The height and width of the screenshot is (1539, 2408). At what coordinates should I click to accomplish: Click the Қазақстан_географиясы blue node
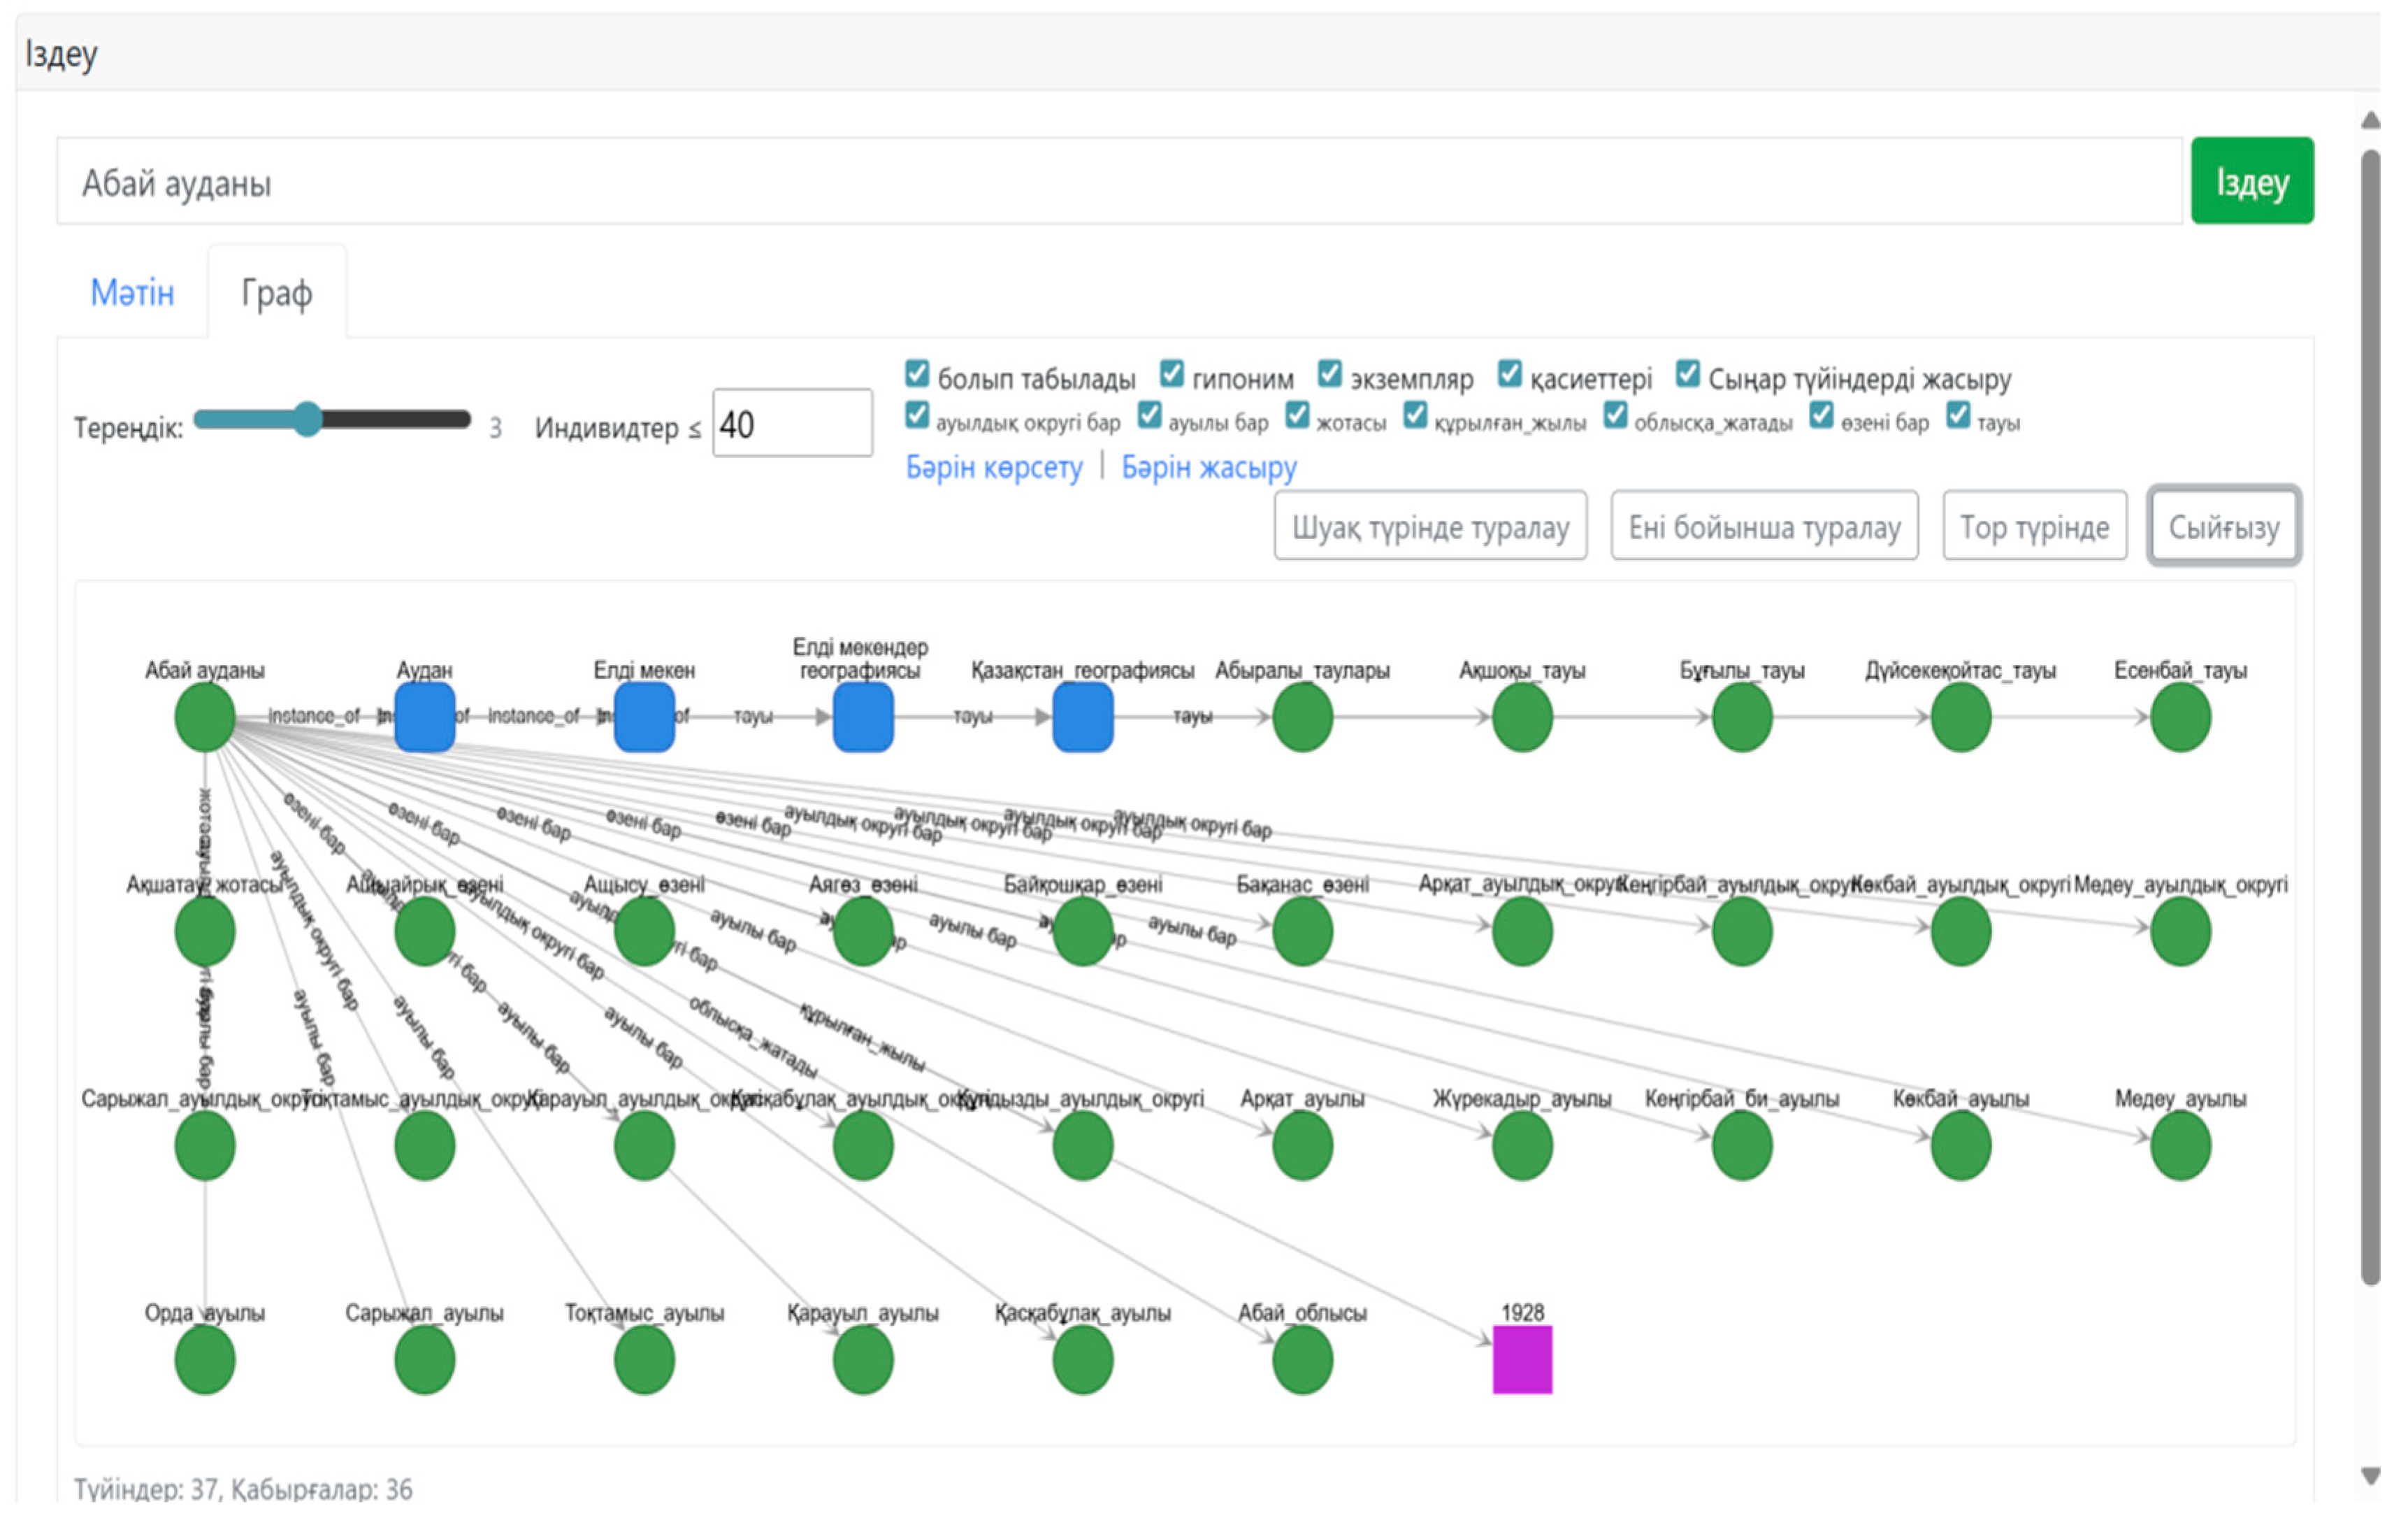(1083, 717)
